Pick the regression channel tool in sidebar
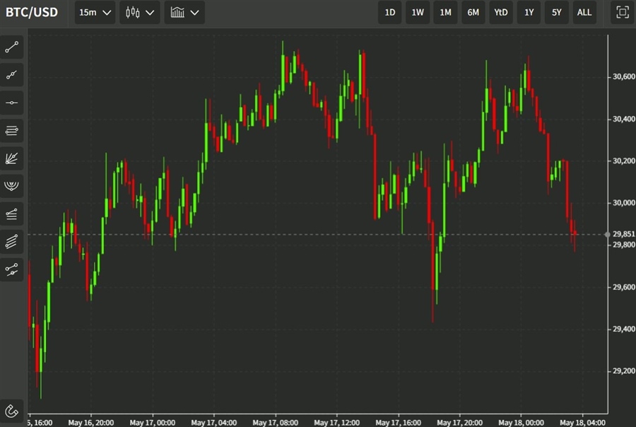The image size is (636, 427). 12,241
